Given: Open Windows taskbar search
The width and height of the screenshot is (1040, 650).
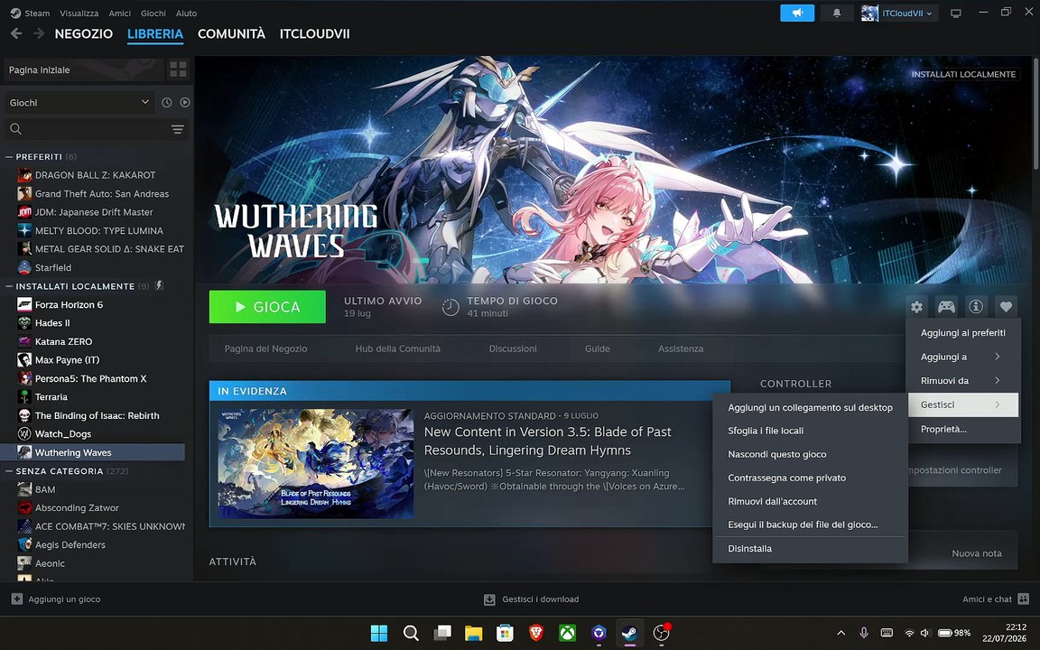Looking at the screenshot, I should point(411,633).
